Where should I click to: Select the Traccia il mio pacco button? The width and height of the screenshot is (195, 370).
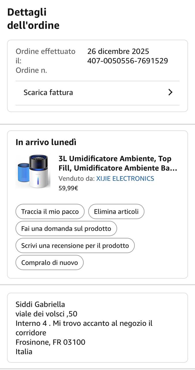click(50, 212)
